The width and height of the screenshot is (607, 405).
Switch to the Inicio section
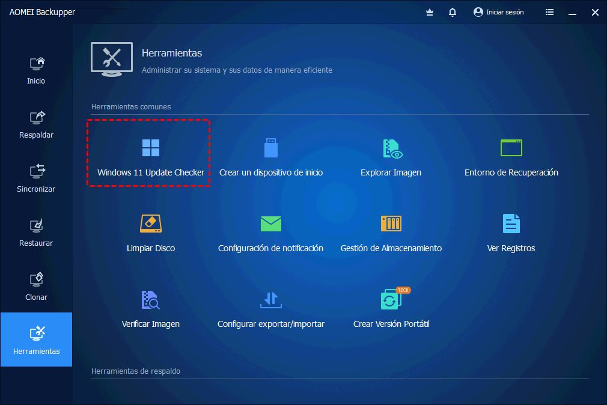point(36,70)
